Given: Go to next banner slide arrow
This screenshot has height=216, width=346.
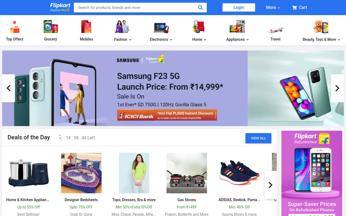Looking at the screenshot, I should point(337,88).
